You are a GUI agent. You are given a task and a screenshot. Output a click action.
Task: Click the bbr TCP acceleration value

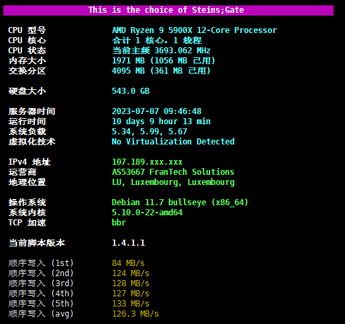(119, 223)
